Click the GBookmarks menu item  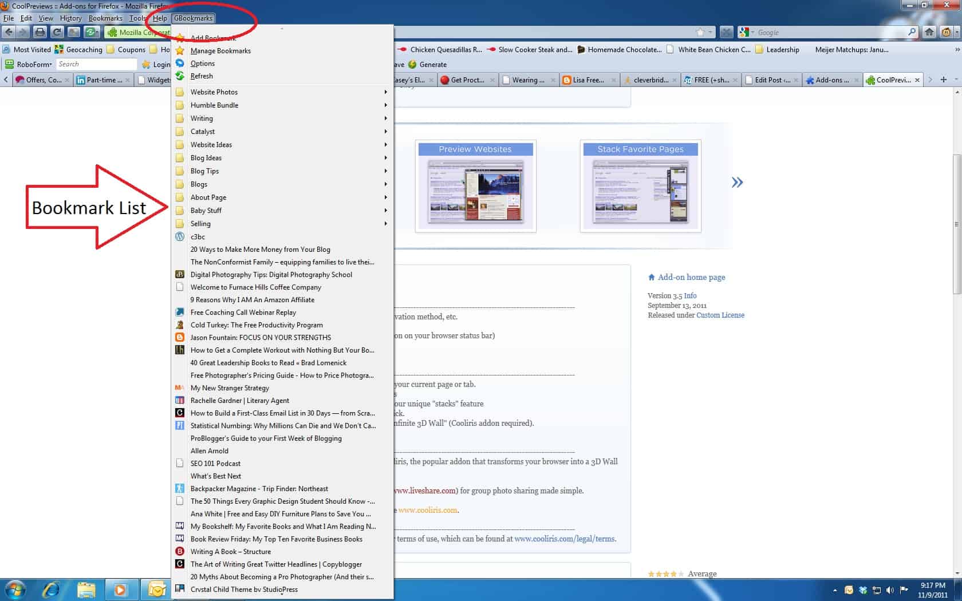pos(194,18)
